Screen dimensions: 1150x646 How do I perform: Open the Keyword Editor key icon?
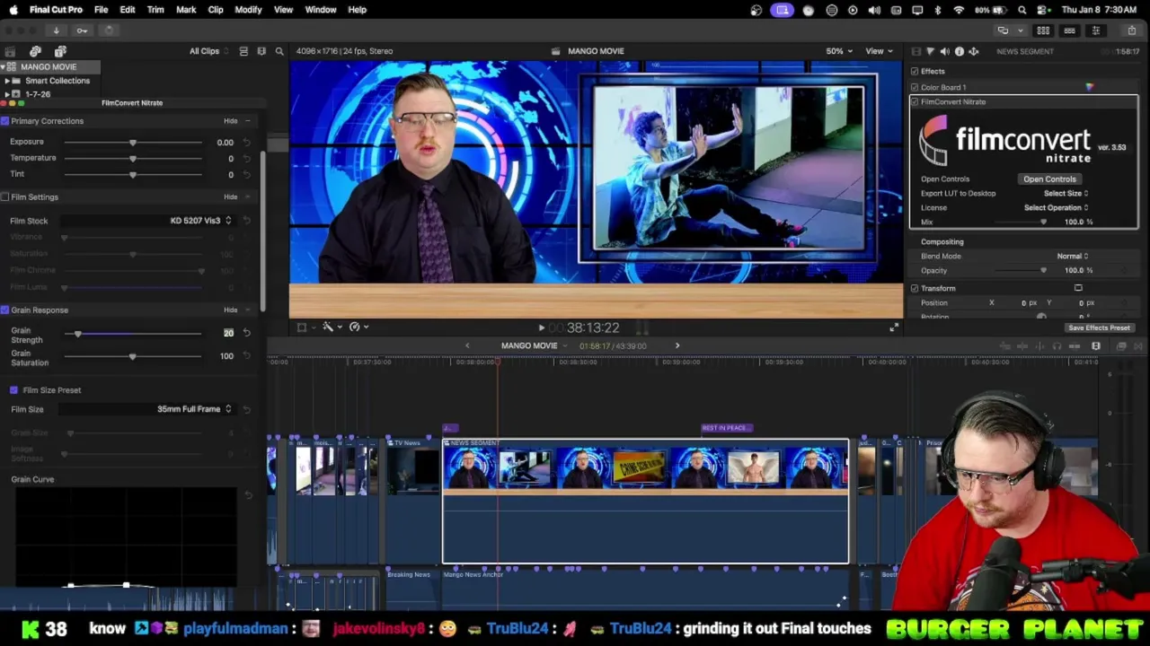82,31
